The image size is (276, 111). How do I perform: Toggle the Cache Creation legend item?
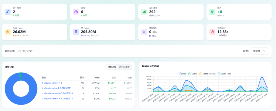[207, 74]
